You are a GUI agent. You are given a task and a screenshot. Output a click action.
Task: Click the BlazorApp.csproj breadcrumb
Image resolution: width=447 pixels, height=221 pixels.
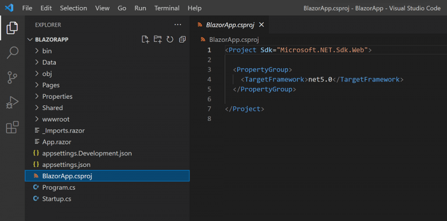[x=234, y=40]
